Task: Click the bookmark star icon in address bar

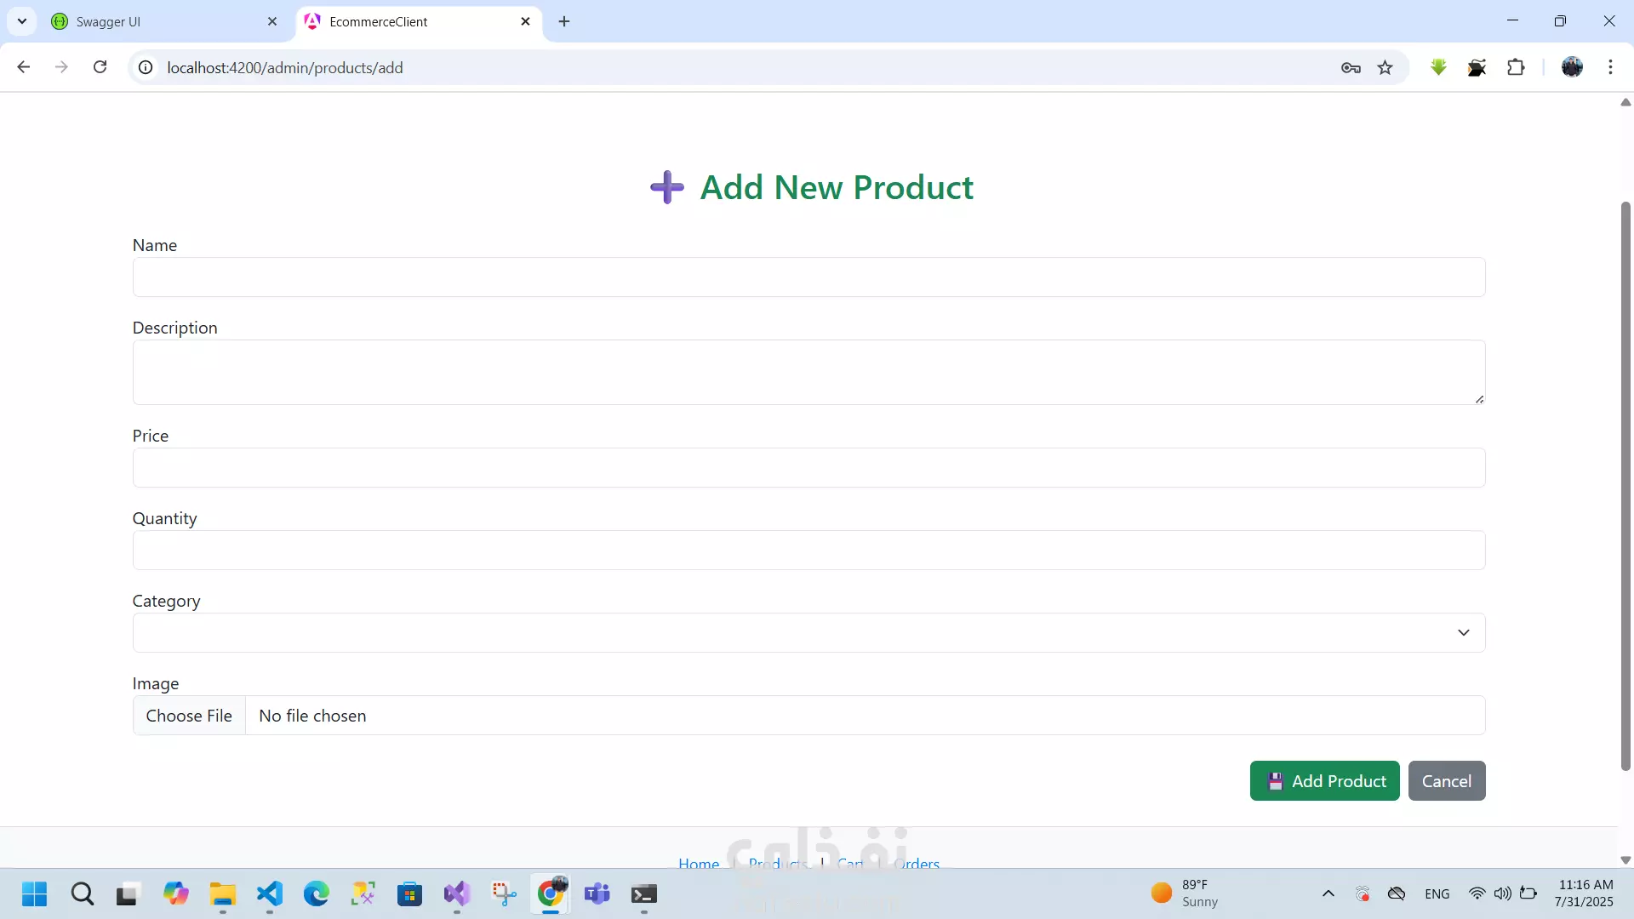Action: tap(1385, 68)
